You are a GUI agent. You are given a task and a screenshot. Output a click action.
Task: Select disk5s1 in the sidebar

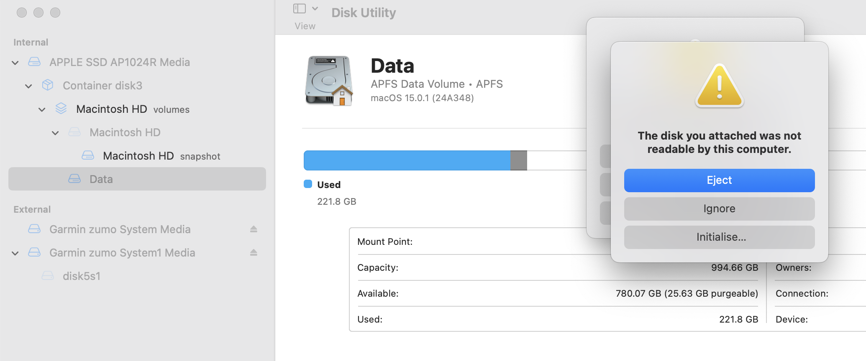[81, 276]
